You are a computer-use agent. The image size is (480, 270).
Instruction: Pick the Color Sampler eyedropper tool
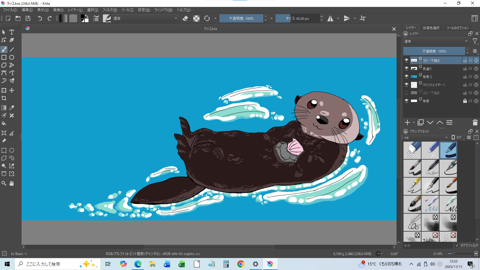(x=12, y=108)
